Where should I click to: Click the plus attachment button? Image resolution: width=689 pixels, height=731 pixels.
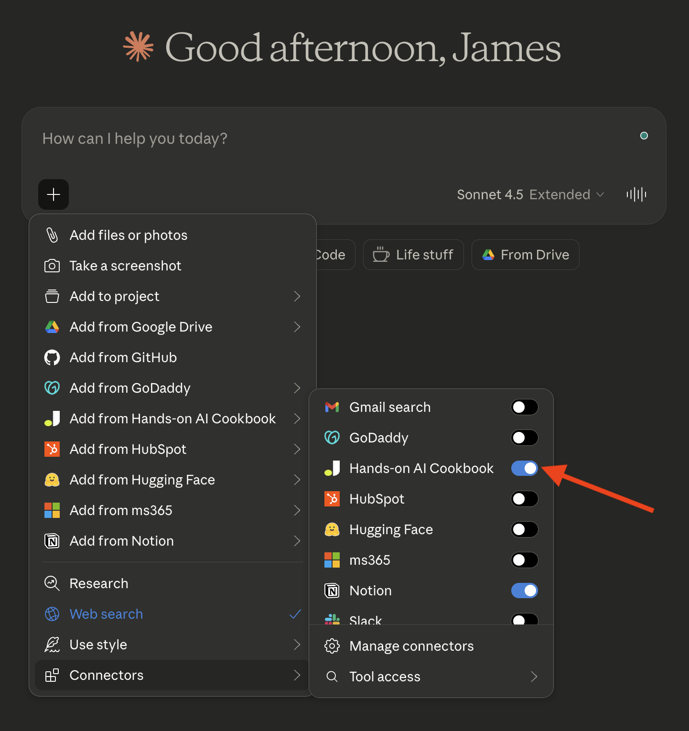(x=54, y=194)
